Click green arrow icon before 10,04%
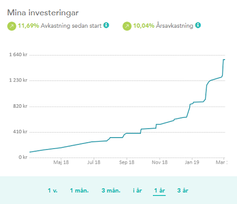This screenshot has width=237, height=204. (127, 26)
